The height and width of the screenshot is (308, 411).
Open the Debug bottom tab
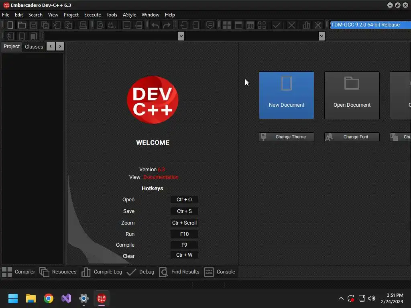[x=140, y=272]
